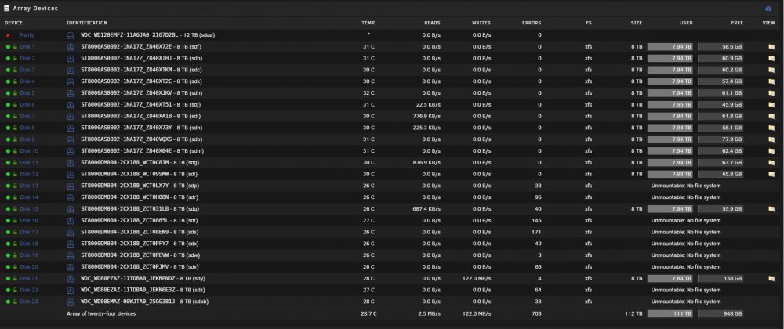This screenshot has height=329, width=784.
Task: Click the drive icon beside the Parity WDC_WD120EMFZ identification
Action: click(71, 35)
